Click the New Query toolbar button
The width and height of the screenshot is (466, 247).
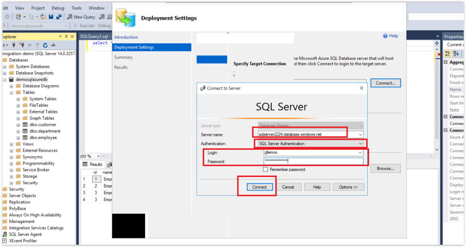pyautogui.click(x=81, y=17)
